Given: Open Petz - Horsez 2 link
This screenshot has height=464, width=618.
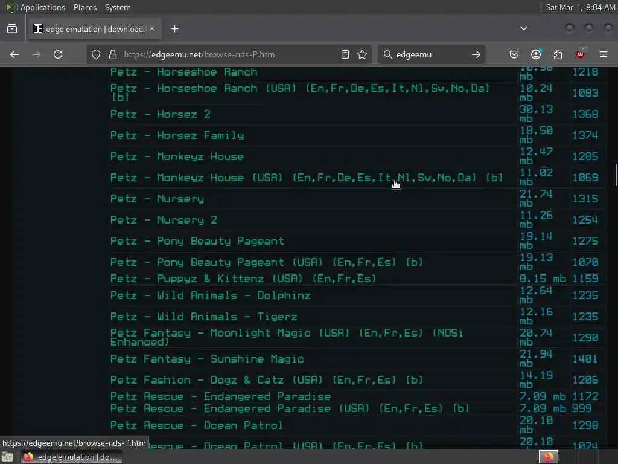Looking at the screenshot, I should 160,114.
